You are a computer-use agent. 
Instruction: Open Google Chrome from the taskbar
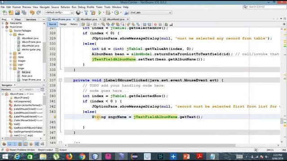tap(82, 157)
